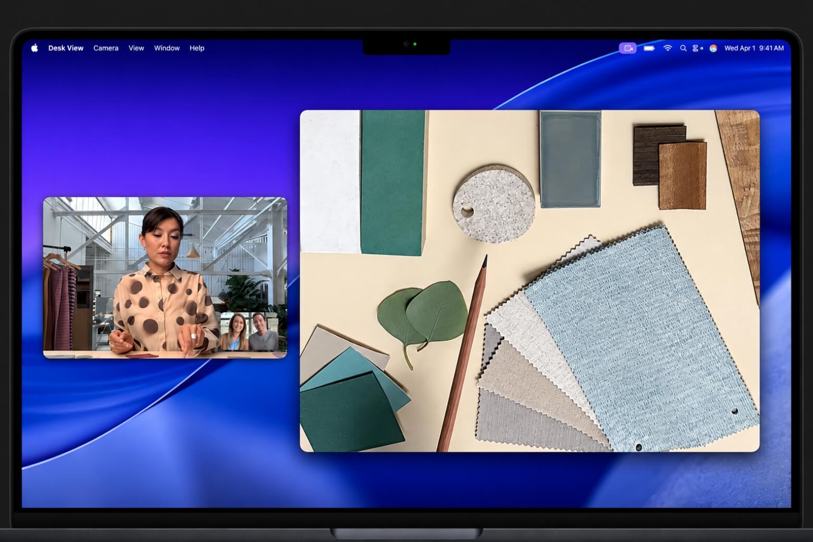
Task: Open the View menu
Action: pos(136,48)
